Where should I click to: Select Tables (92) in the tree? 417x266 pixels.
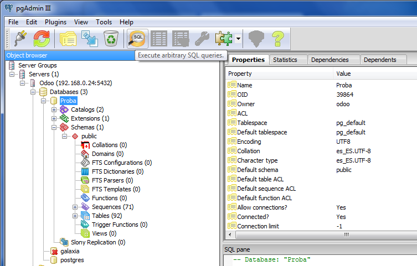(x=107, y=216)
